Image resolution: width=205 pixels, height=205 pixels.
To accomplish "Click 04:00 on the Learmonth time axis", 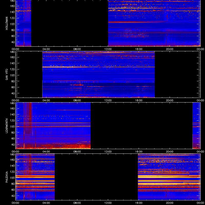I will 46,152.
